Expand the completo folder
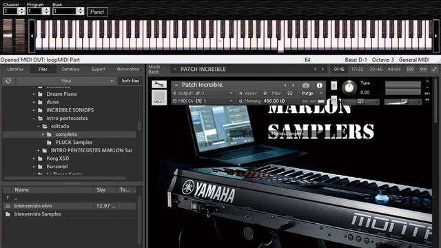This screenshot has width=441, height=248. click(x=43, y=134)
